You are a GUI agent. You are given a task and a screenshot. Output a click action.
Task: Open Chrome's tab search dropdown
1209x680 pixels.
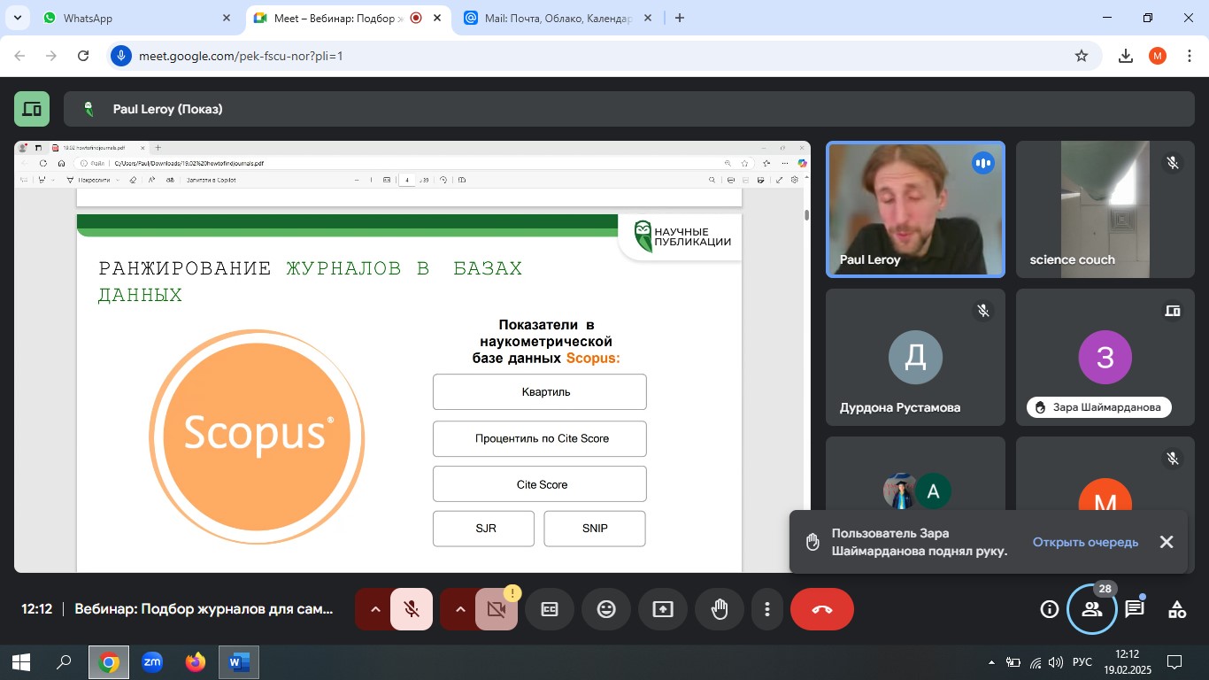coord(17,18)
